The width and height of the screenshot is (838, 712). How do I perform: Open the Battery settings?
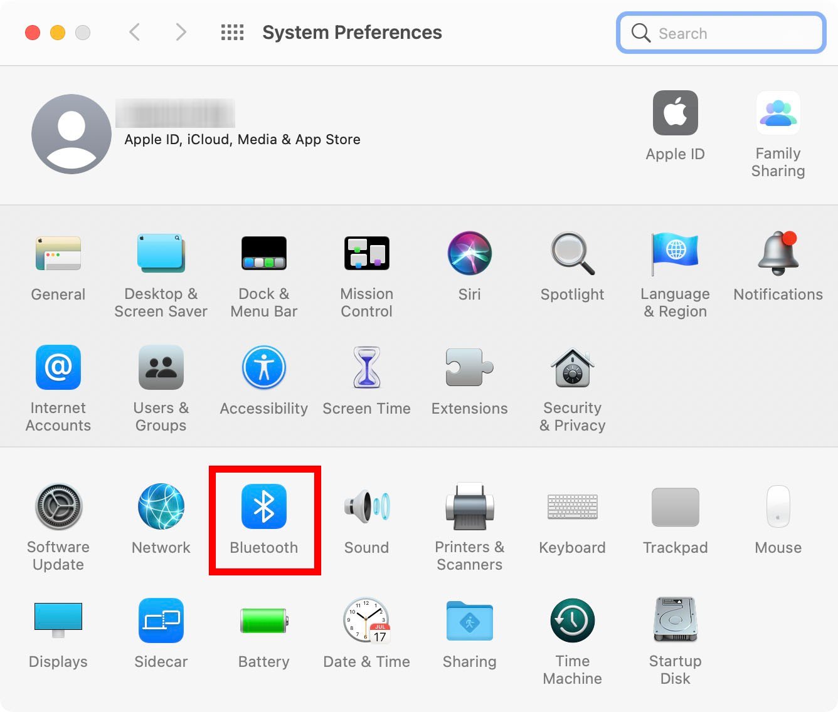pyautogui.click(x=263, y=621)
